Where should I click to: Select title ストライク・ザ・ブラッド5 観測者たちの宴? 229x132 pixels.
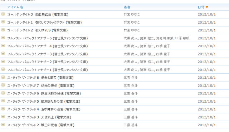coord(35,101)
